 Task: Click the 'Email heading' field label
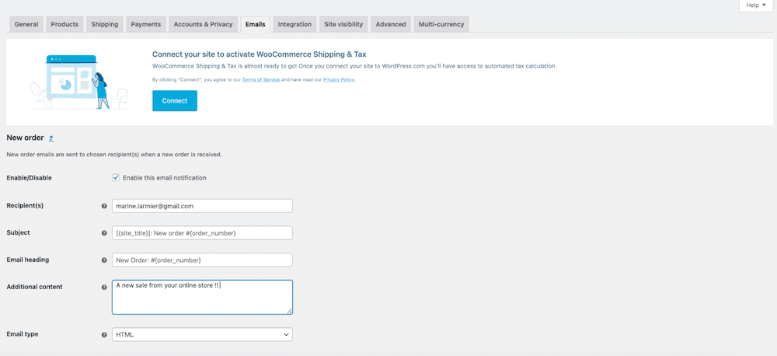click(x=27, y=260)
